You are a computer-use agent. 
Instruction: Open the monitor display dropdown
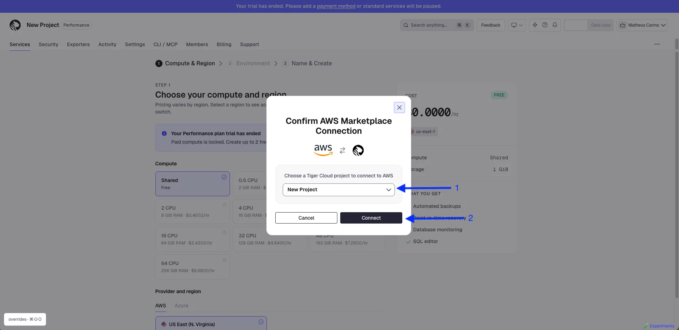point(517,25)
